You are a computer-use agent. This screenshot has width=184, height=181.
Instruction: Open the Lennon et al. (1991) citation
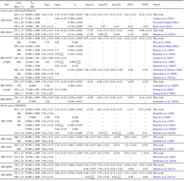point(163,19)
